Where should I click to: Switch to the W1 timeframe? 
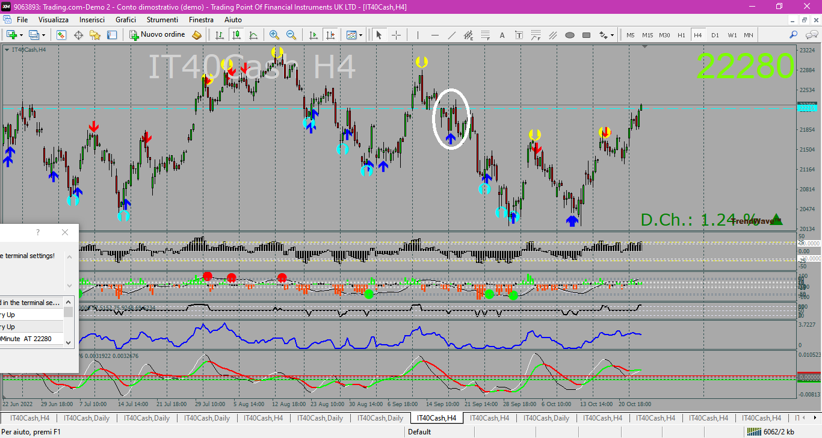point(732,35)
